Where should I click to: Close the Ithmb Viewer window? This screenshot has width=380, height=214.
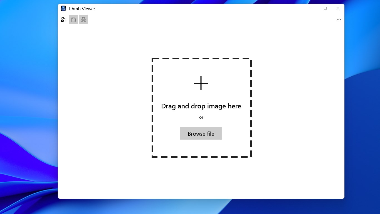[338, 8]
